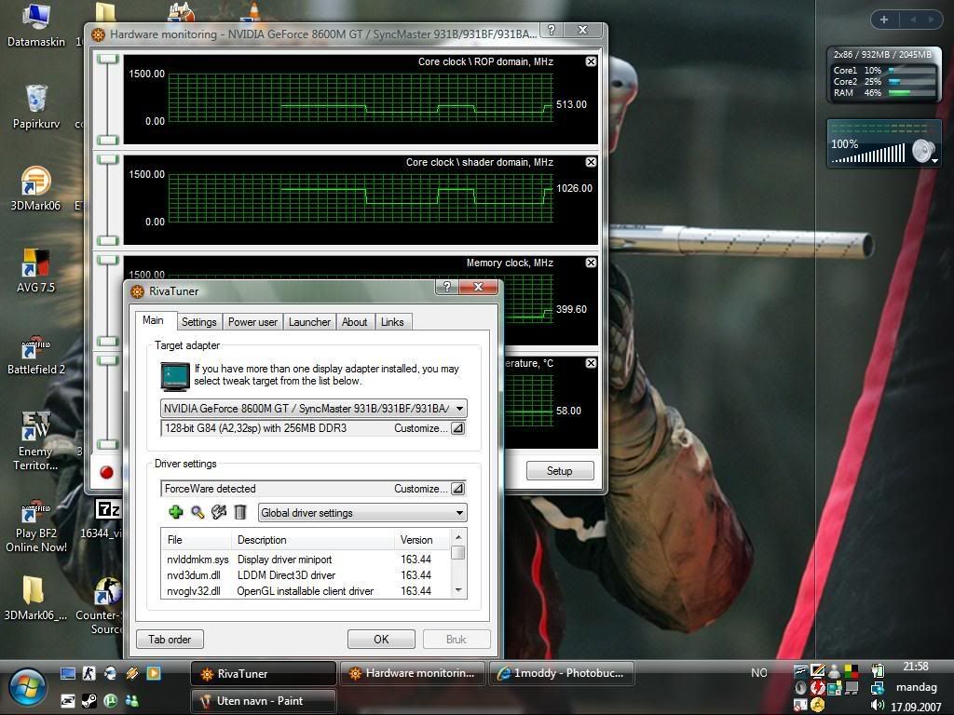The width and height of the screenshot is (954, 715).
Task: Click the Description column header
Action: tap(313, 539)
